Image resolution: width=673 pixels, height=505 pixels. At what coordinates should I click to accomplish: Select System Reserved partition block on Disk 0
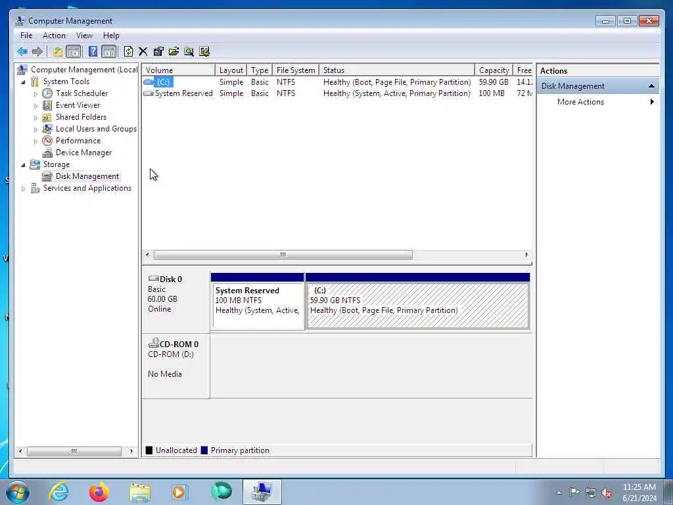[258, 302]
